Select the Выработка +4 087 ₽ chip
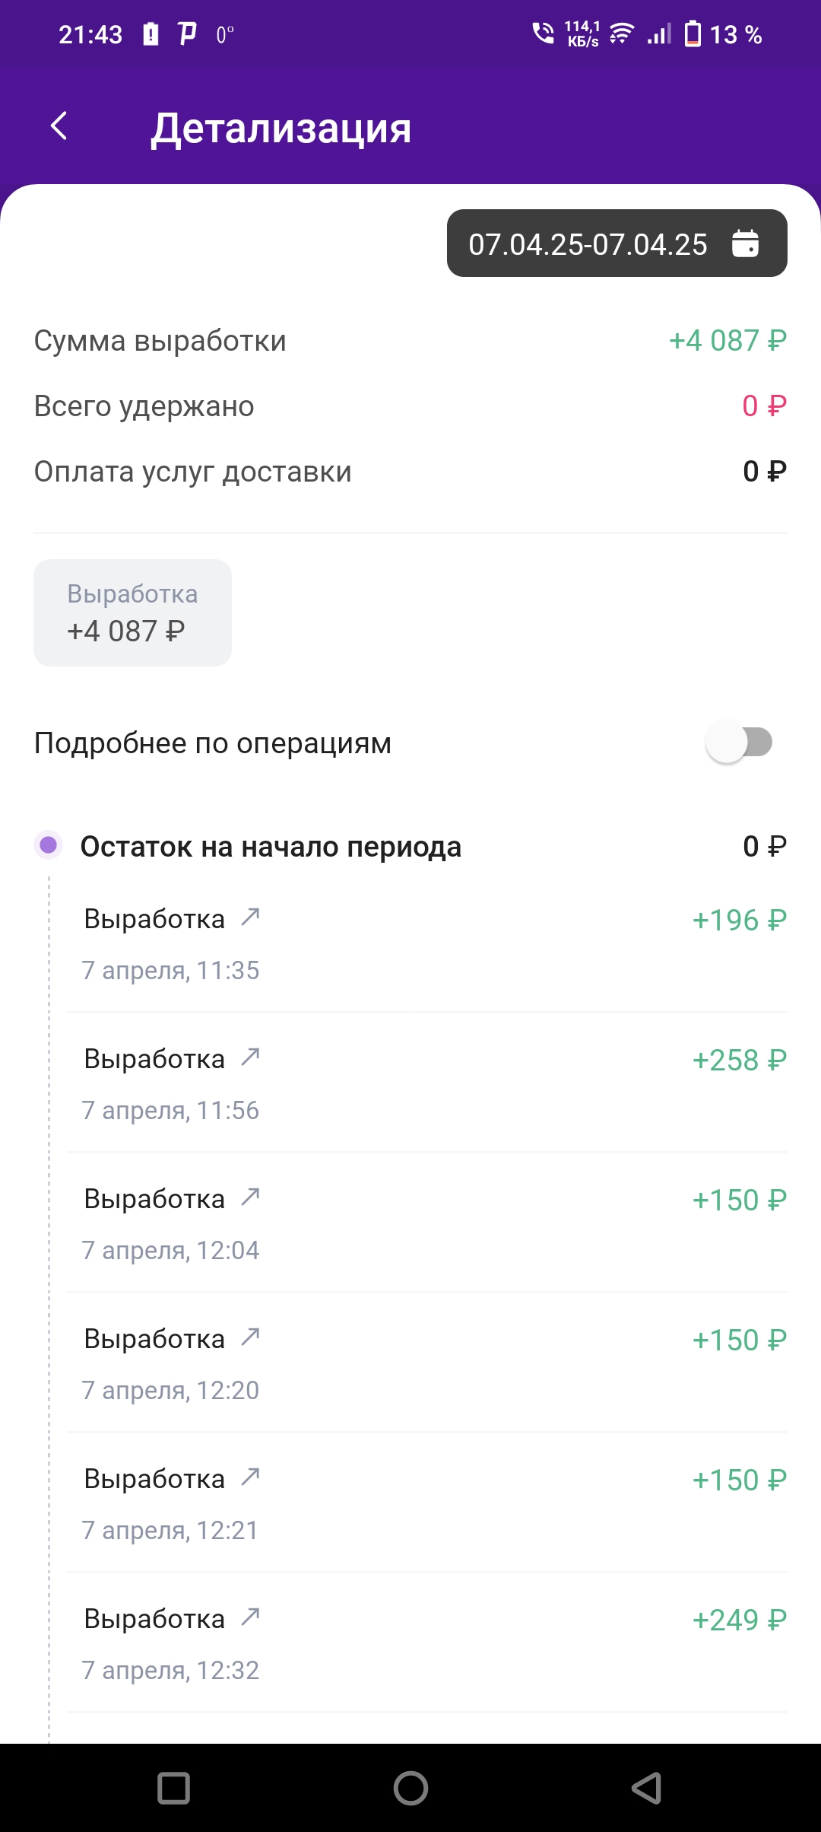The width and height of the screenshot is (821, 1832). (132, 612)
